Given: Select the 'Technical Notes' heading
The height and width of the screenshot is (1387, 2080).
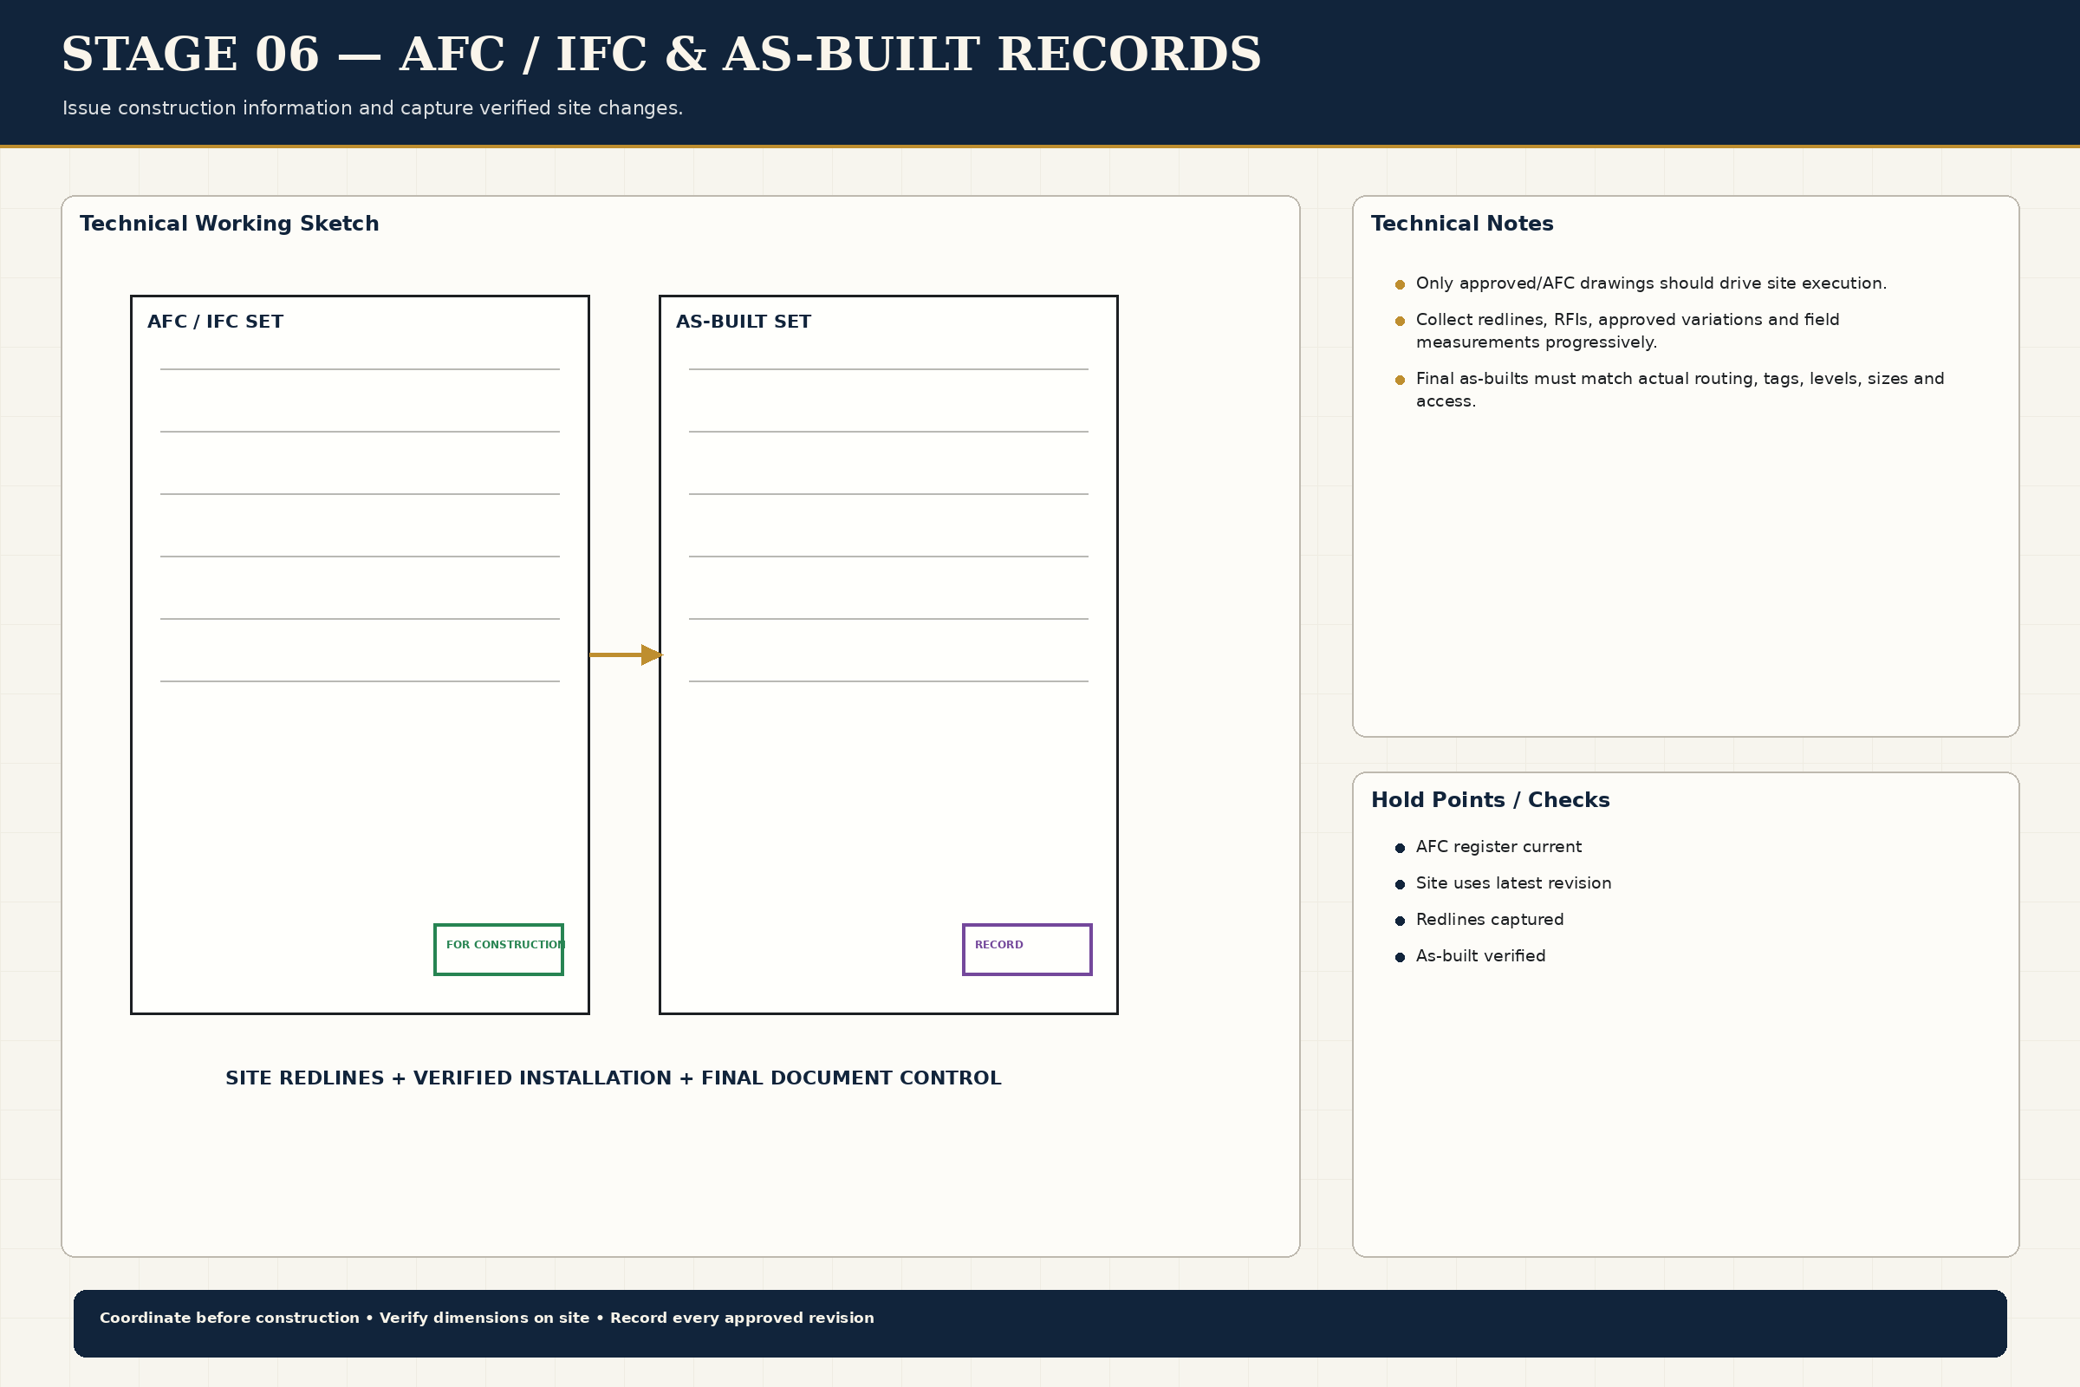Looking at the screenshot, I should tap(1462, 224).
